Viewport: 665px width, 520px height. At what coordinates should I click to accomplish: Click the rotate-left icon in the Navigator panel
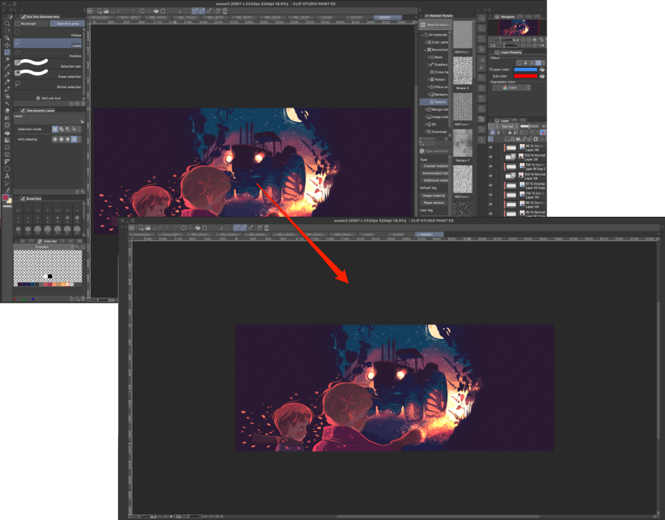523,45
